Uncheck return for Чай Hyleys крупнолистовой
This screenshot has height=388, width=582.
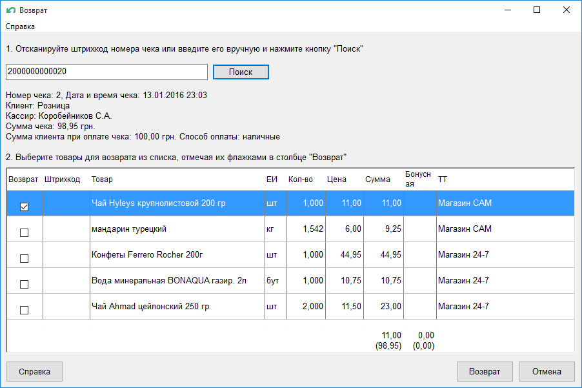[x=25, y=207]
